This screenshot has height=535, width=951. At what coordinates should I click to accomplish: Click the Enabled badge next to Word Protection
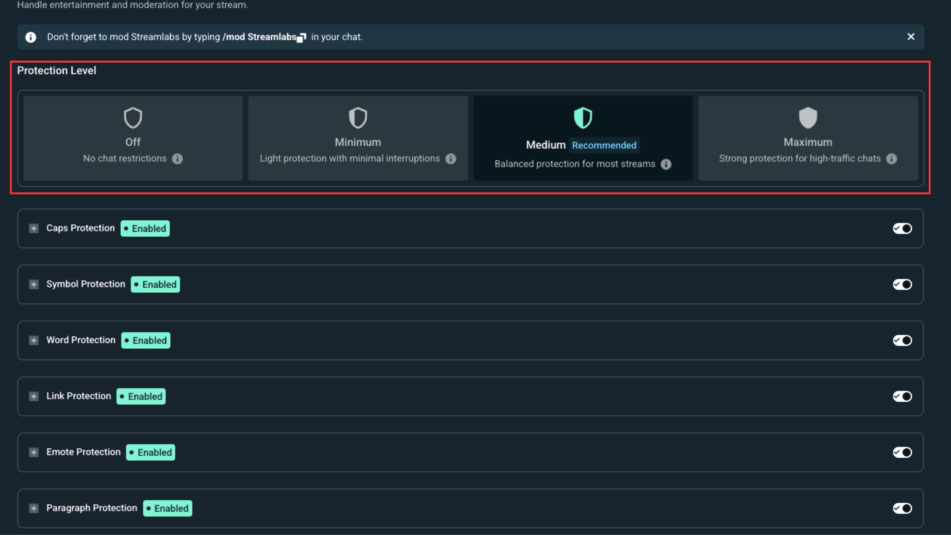(x=146, y=341)
